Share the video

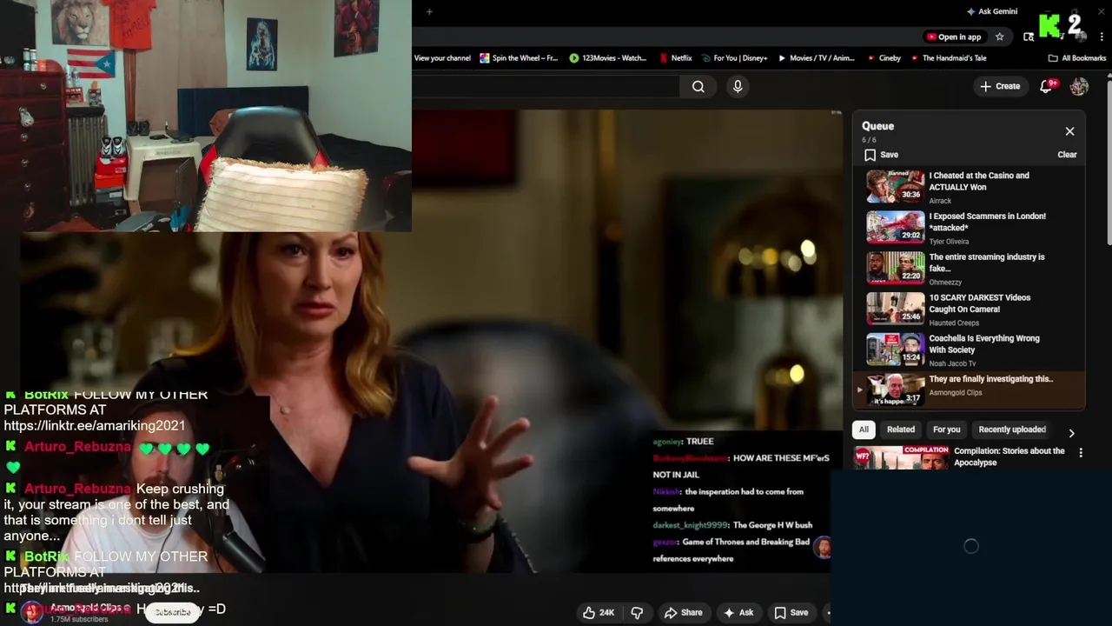tap(683, 613)
